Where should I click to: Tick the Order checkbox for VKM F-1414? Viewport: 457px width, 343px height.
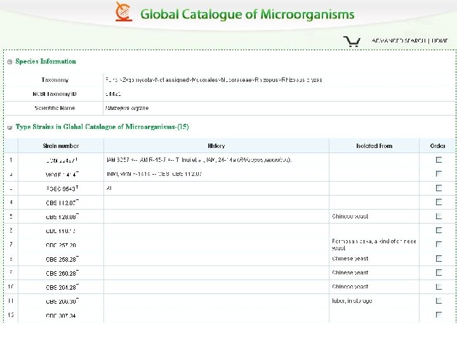click(x=439, y=173)
